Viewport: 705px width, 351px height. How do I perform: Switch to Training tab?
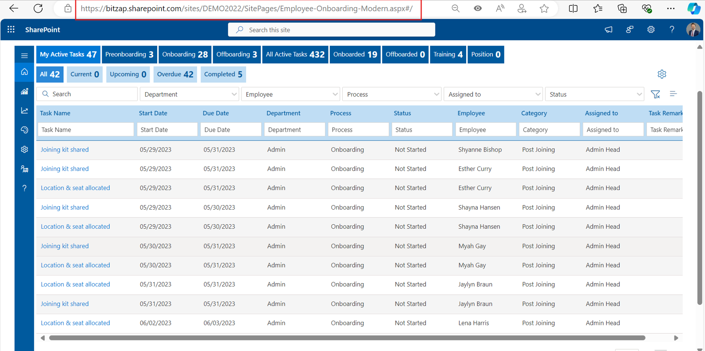tap(448, 55)
